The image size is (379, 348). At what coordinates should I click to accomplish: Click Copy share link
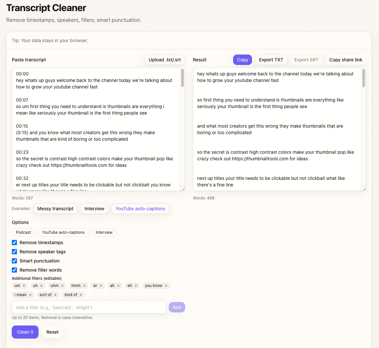tap(346, 60)
